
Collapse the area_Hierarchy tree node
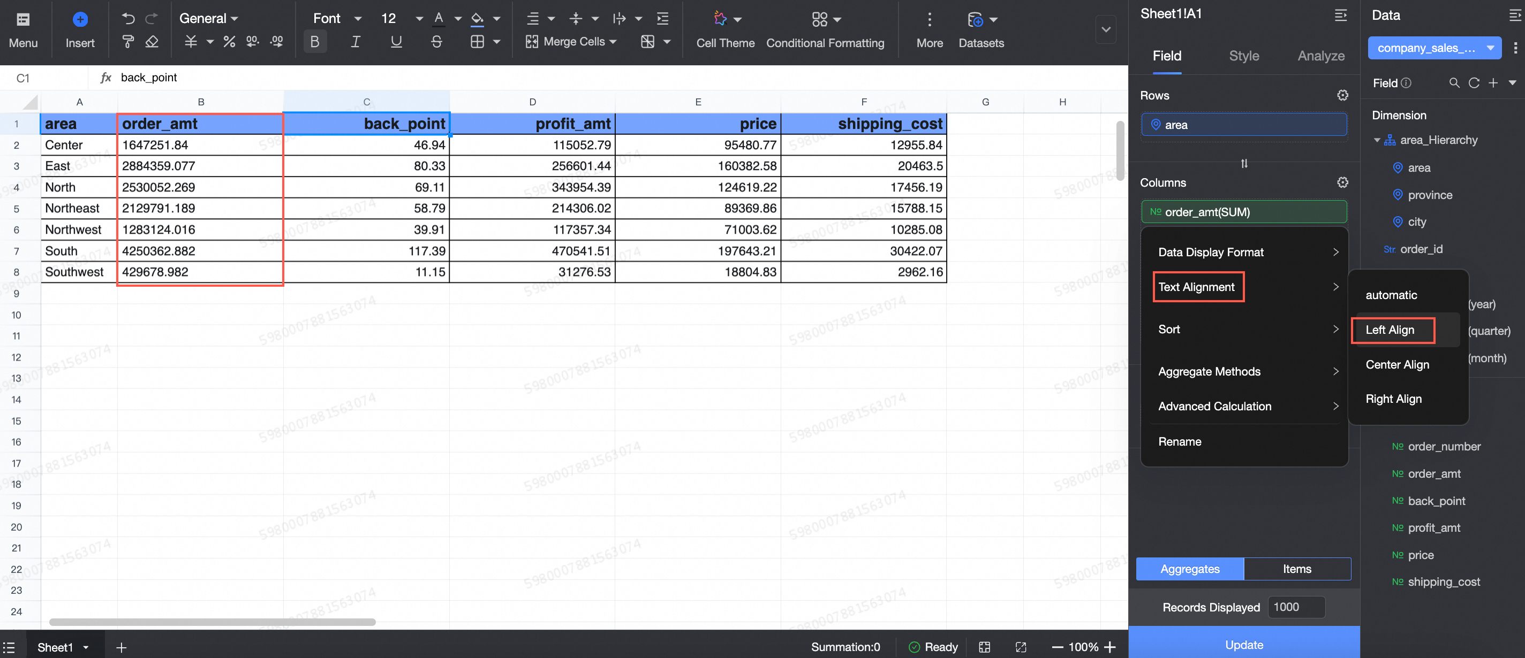[x=1377, y=140]
